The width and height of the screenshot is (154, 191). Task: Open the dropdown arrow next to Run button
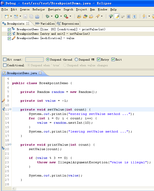click(x=61, y=16)
